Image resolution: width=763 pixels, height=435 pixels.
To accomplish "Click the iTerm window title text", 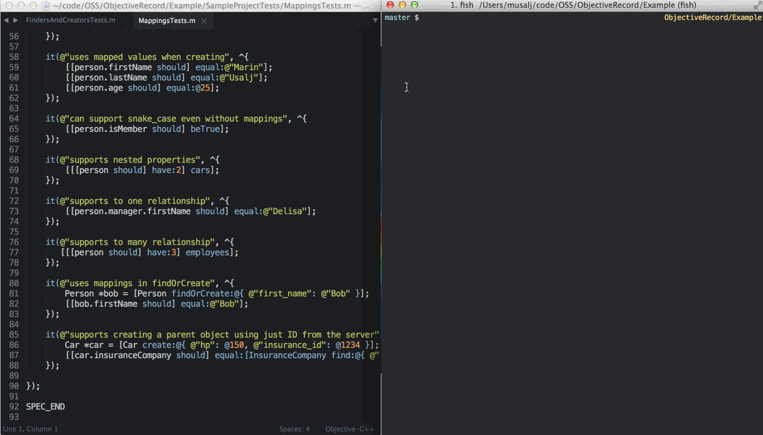I will point(574,5).
